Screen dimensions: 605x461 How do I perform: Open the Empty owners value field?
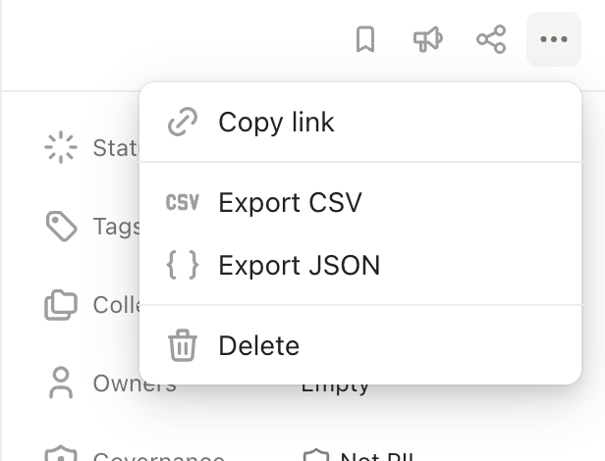tap(335, 387)
